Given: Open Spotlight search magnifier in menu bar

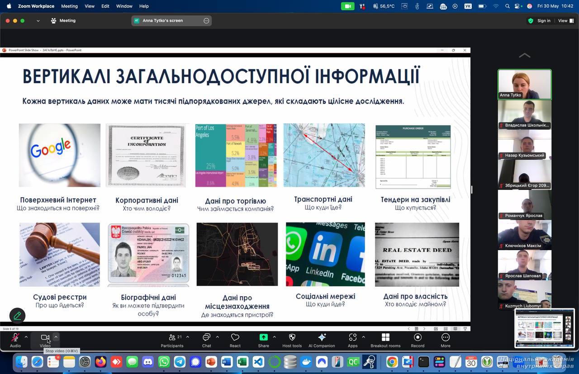Looking at the screenshot, I should [x=507, y=6].
